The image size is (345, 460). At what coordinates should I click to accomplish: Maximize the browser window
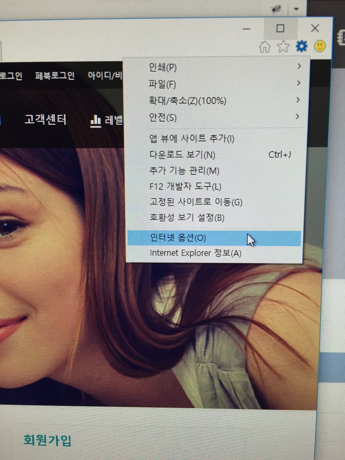[280, 28]
